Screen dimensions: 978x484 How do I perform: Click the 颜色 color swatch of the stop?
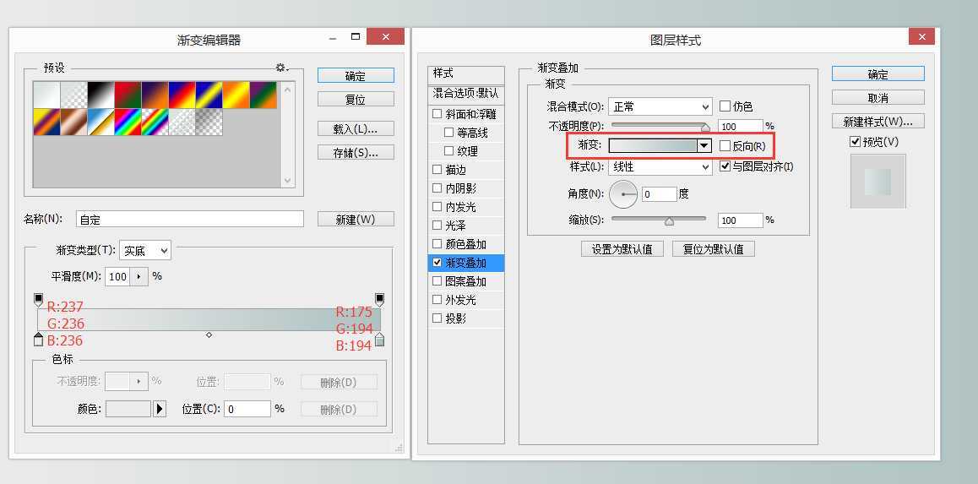[128, 409]
